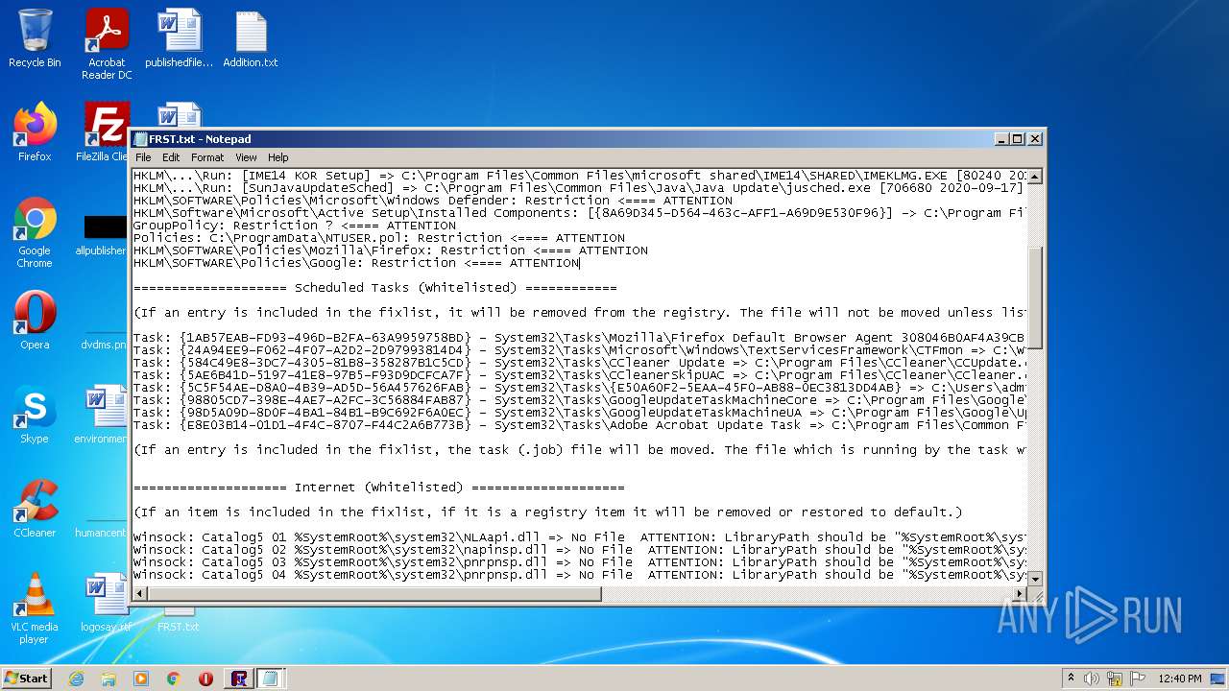This screenshot has width=1229, height=691.
Task: Maximize the Notepad window
Action: (1018, 139)
